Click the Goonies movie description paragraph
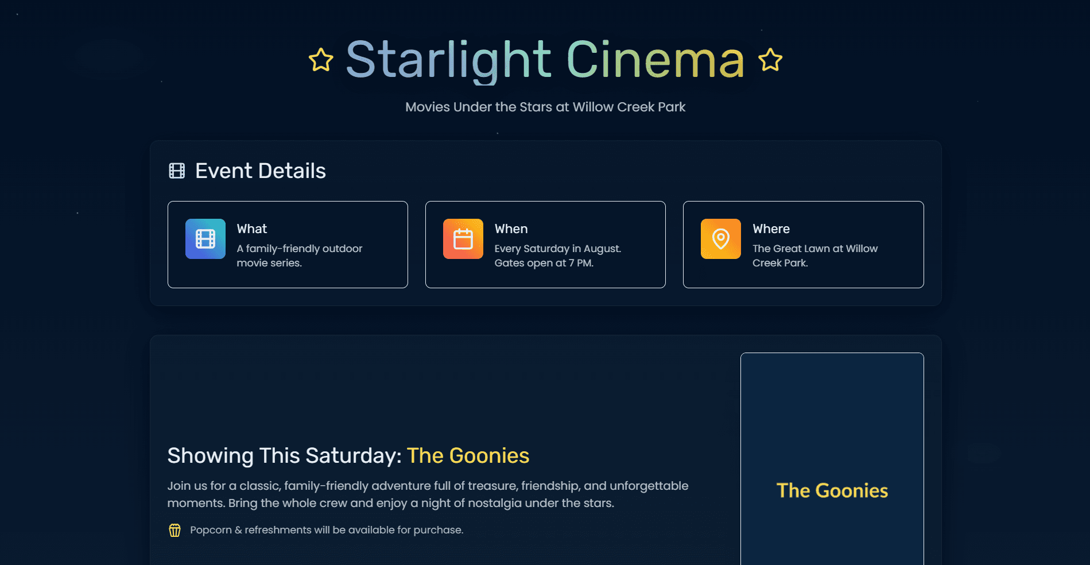Viewport: 1090px width, 565px height. click(x=428, y=494)
